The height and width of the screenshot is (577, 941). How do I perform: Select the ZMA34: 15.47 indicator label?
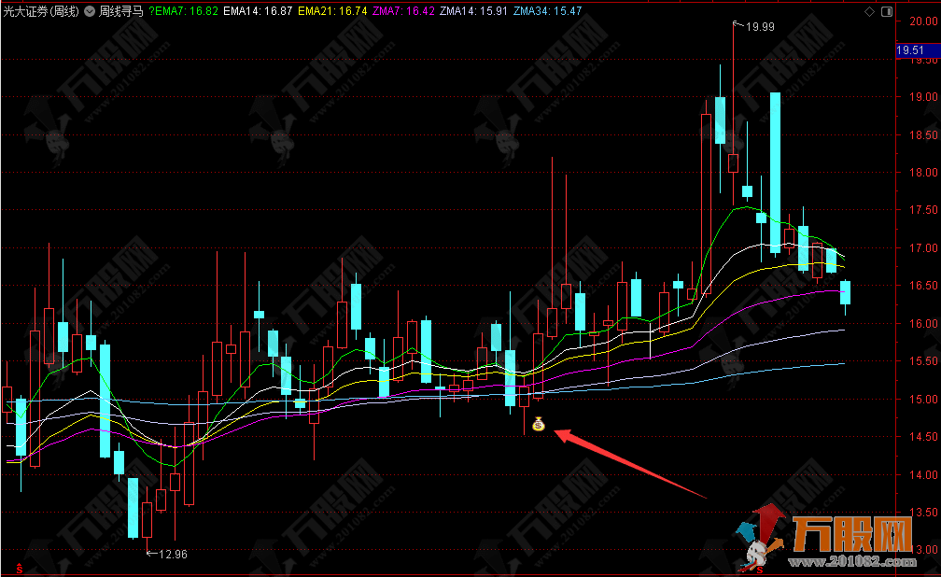click(548, 11)
